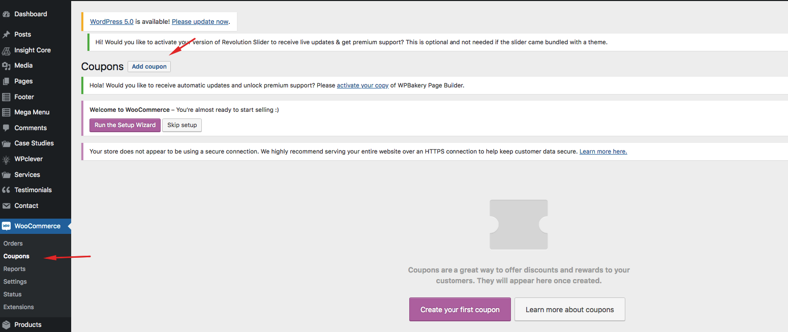The width and height of the screenshot is (788, 332).
Task: Click the Skip setup button
Action: (182, 125)
